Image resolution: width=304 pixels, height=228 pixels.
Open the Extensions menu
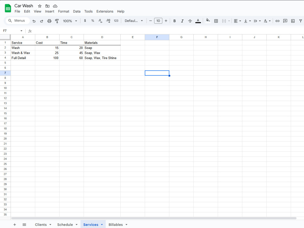click(105, 12)
